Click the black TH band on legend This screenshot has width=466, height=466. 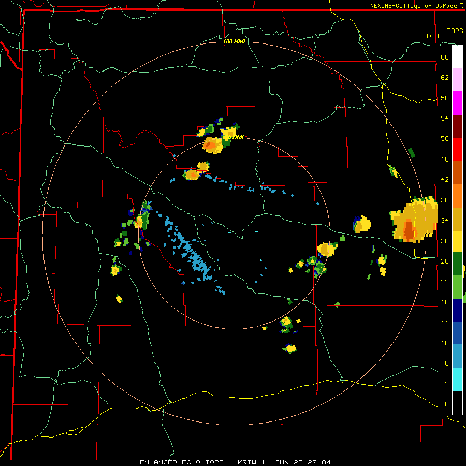point(457,403)
